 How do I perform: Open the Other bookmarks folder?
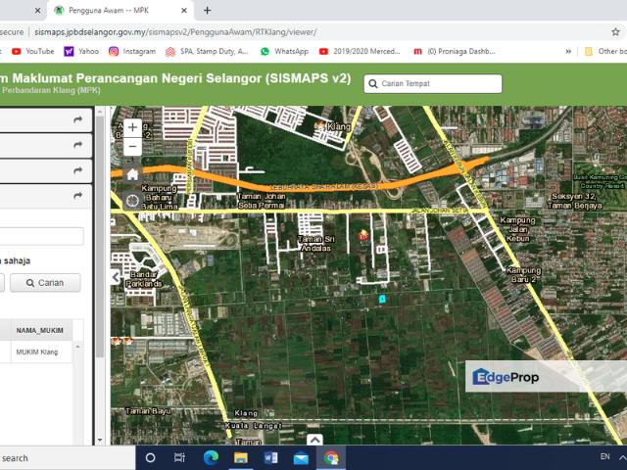(x=605, y=51)
